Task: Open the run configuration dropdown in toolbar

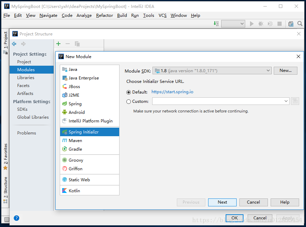Action: click(233, 24)
